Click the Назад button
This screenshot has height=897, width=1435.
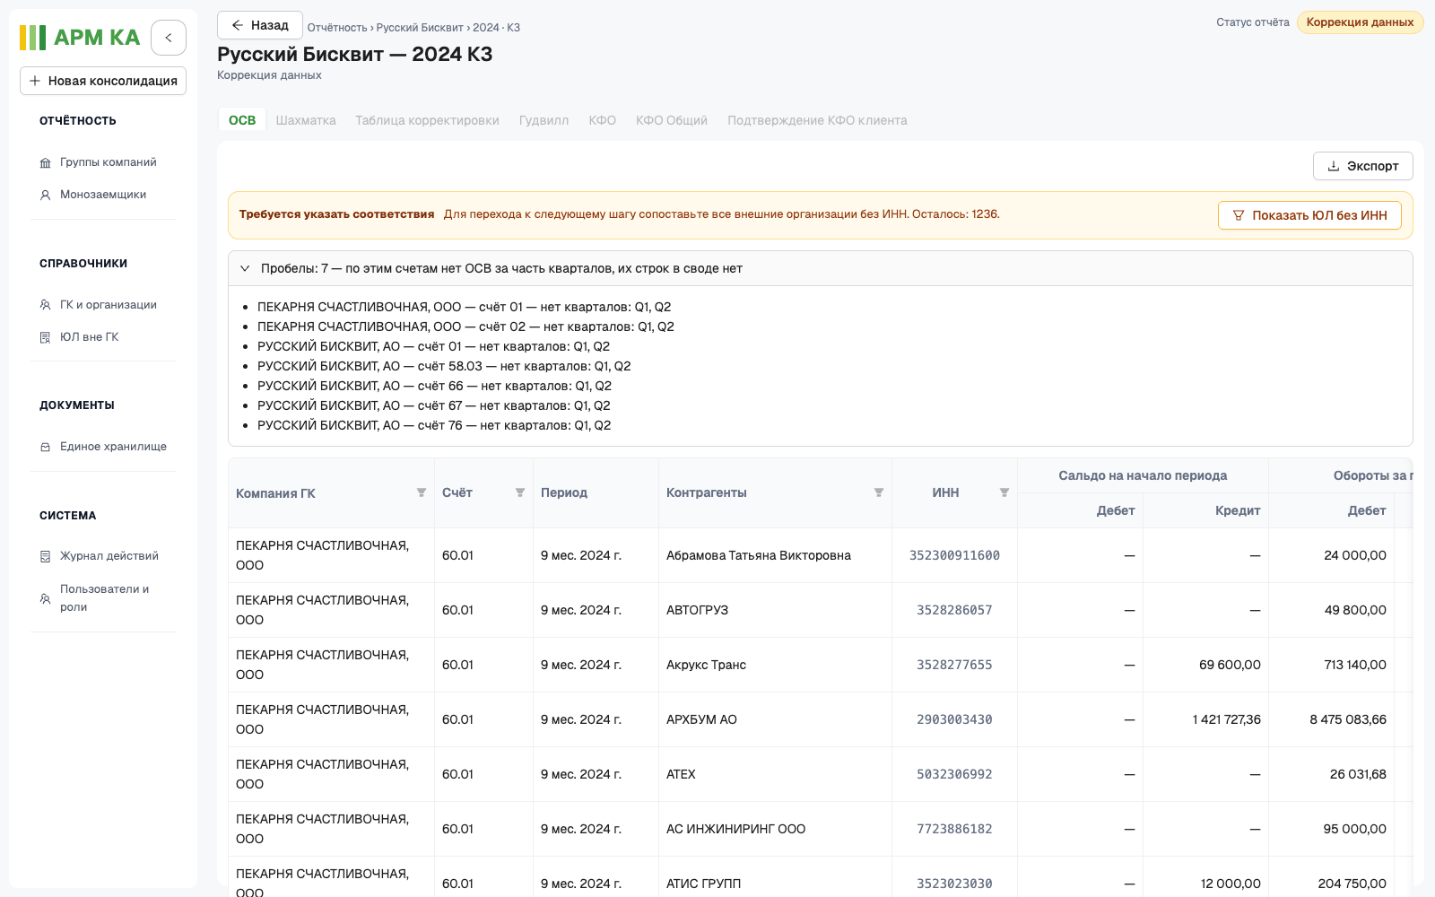click(260, 25)
